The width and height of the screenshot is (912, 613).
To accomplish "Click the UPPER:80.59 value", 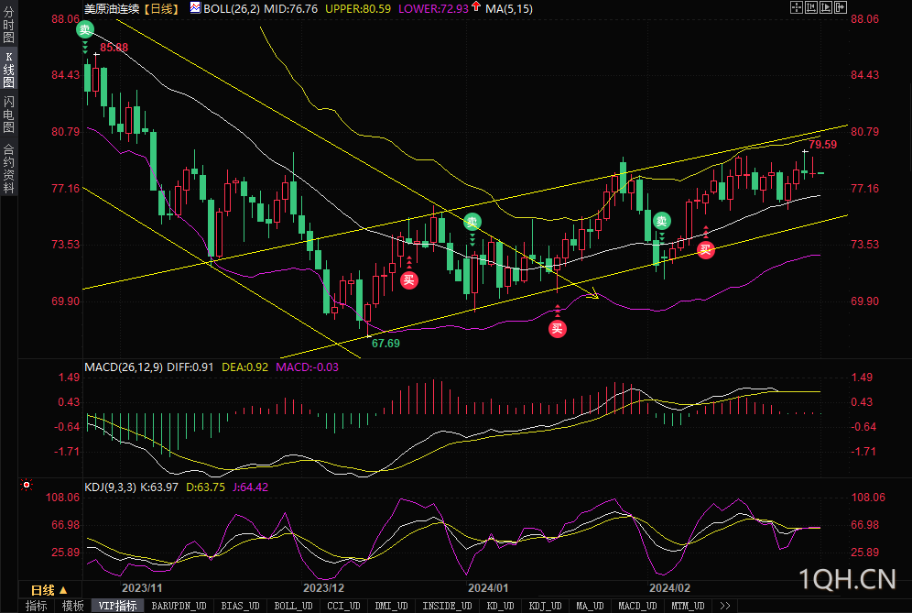I will 358,9.
